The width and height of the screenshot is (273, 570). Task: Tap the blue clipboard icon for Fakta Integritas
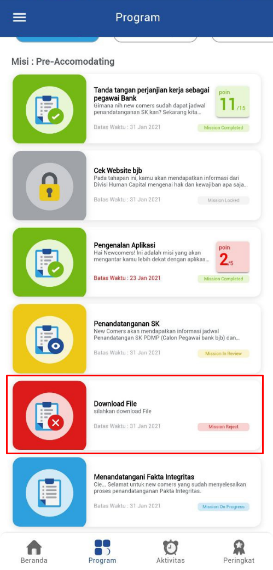pos(50,492)
